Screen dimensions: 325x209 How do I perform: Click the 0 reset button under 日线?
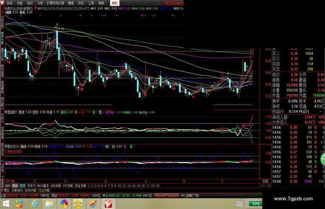(269, 186)
